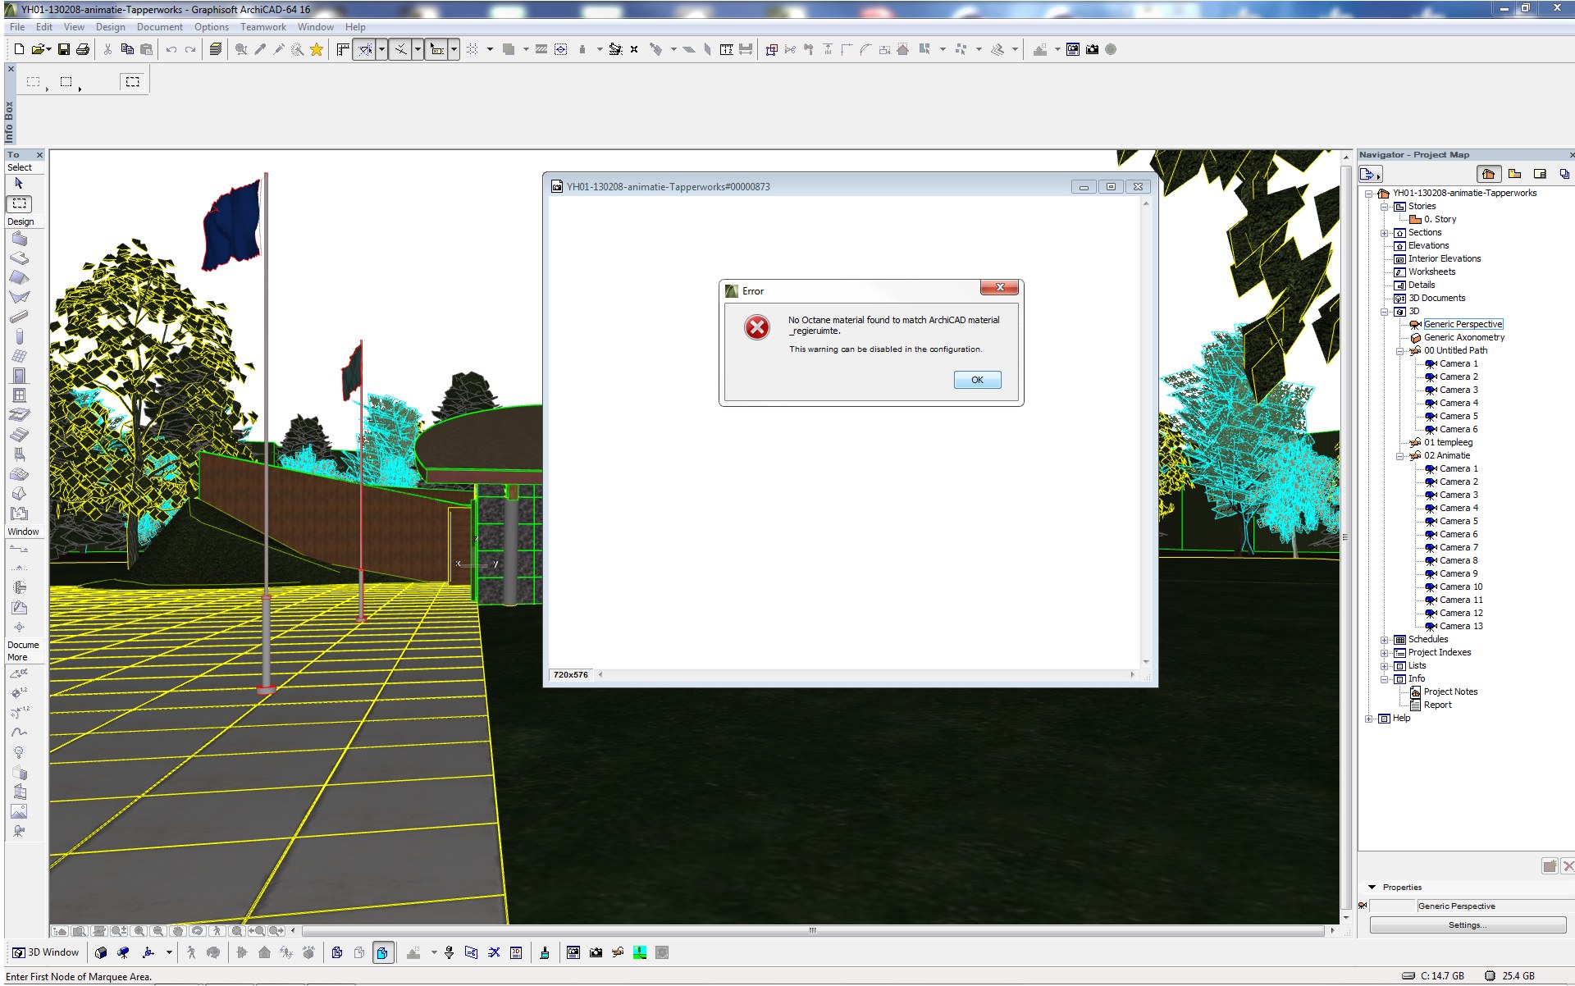Screen dimensions: 1575x986
Task: Click OK in the Error dialog
Action: (977, 380)
